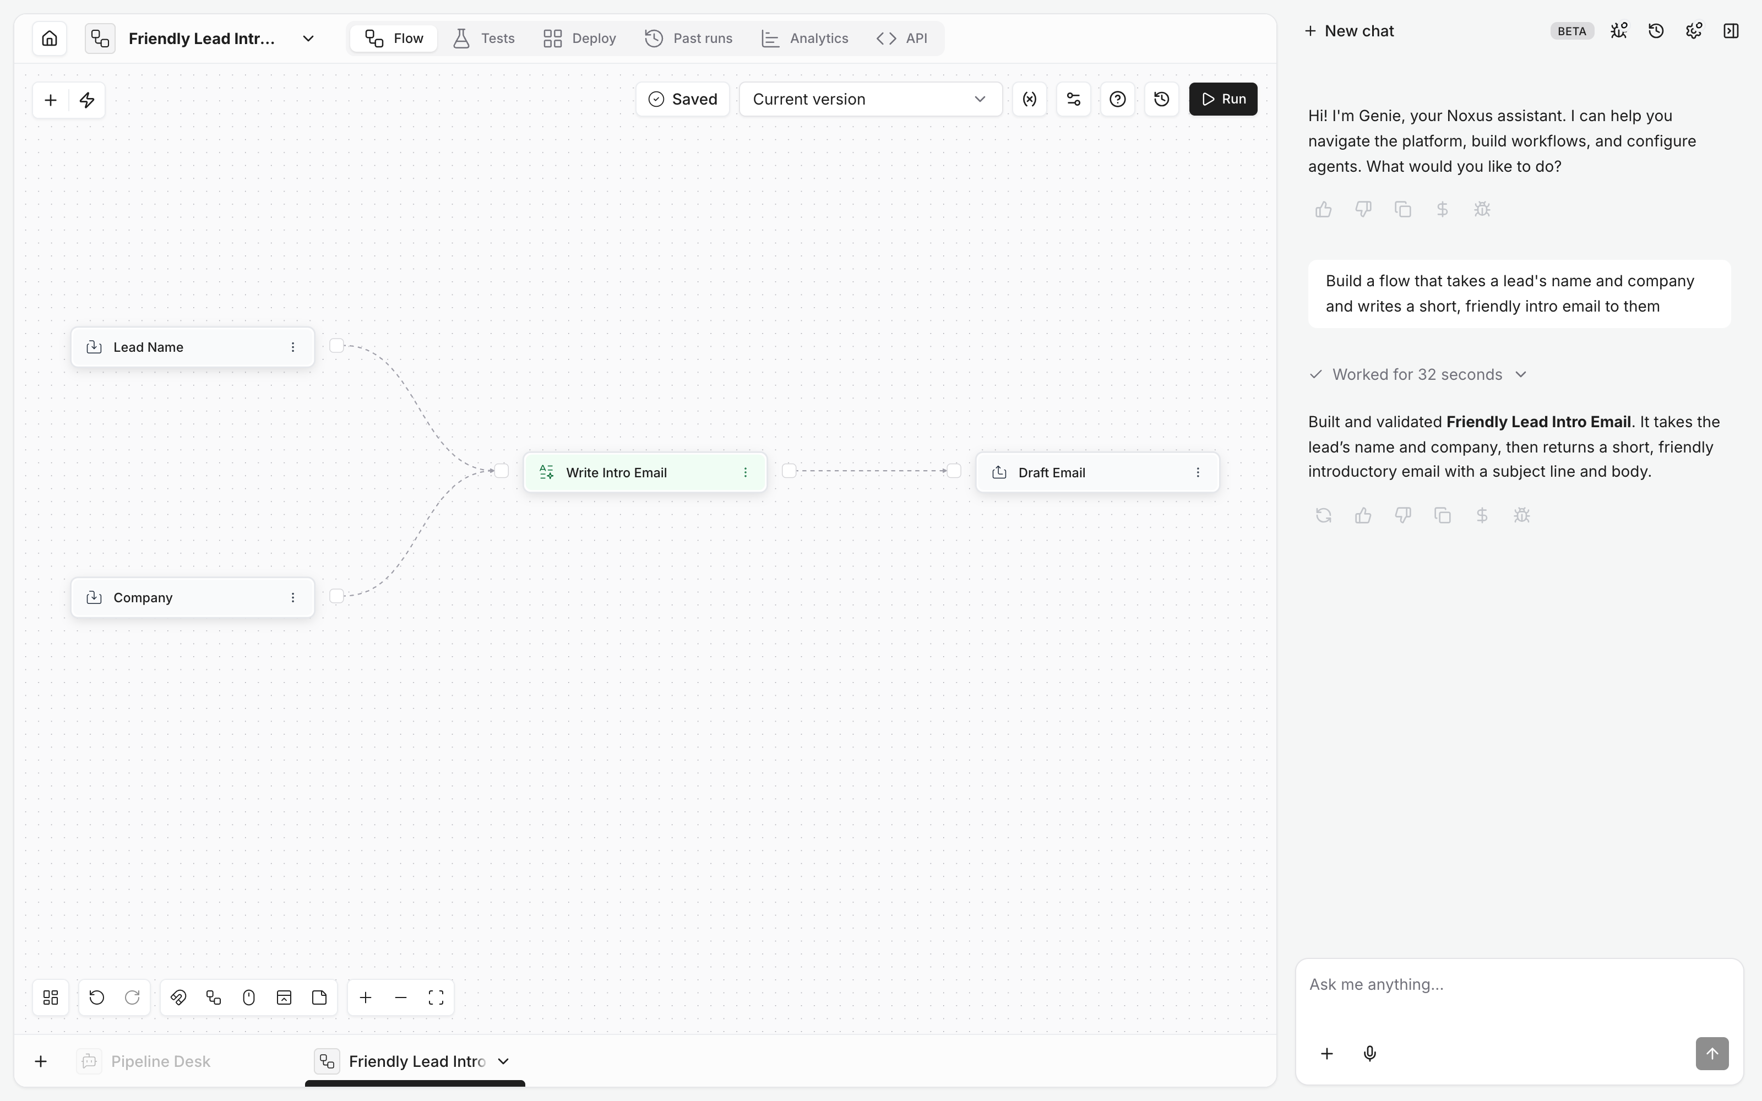Open Write Intro Email node options
The height and width of the screenshot is (1101, 1762).
745,472
